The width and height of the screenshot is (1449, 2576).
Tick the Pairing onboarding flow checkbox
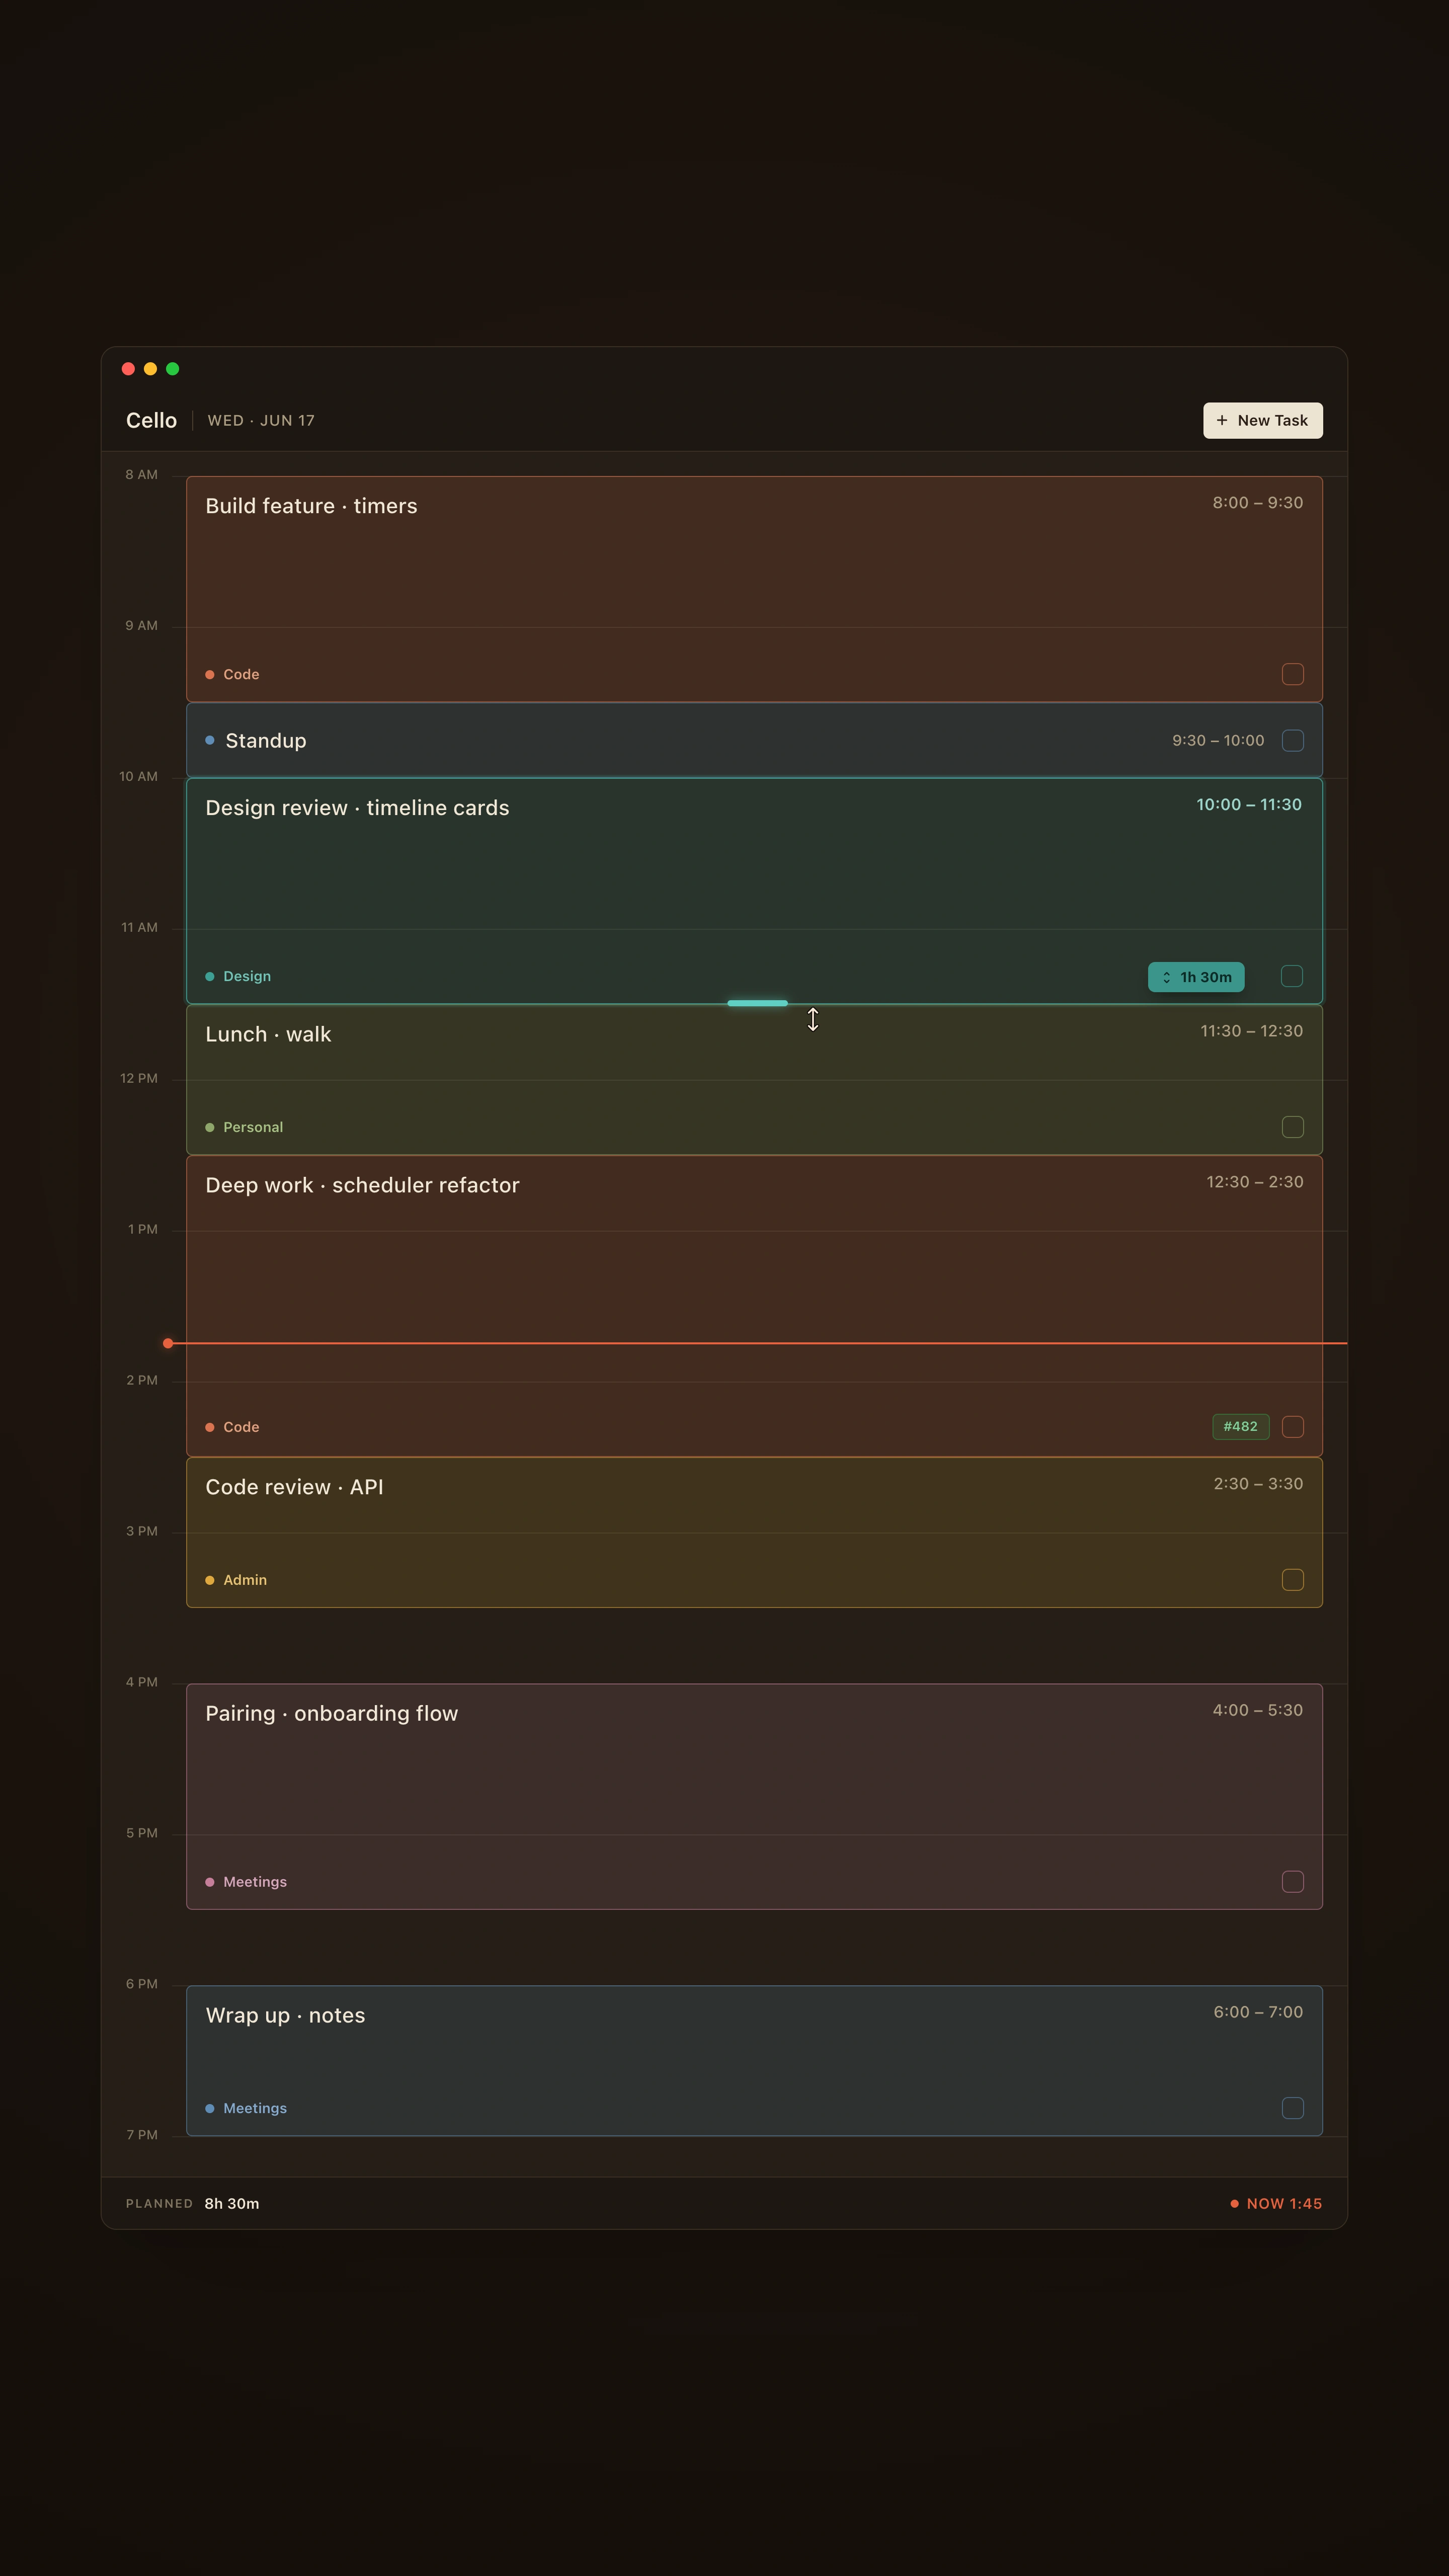1292,1881
